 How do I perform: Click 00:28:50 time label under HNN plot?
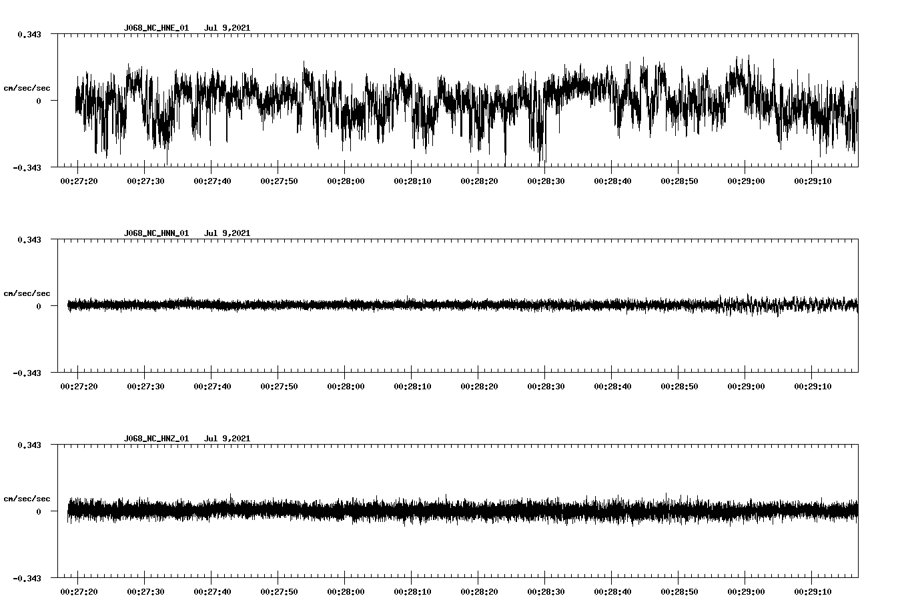679,386
